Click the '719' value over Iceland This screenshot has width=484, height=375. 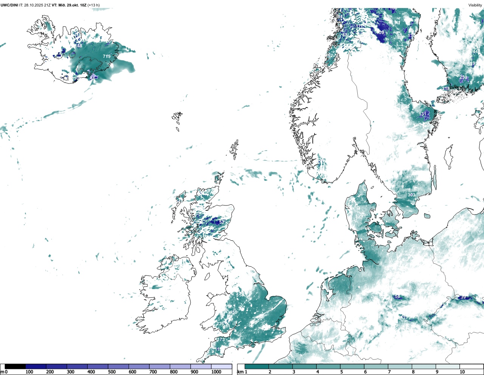click(107, 56)
